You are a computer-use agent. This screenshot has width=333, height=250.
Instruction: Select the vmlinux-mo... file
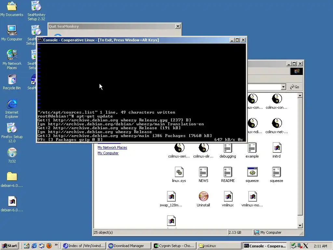coord(252,199)
